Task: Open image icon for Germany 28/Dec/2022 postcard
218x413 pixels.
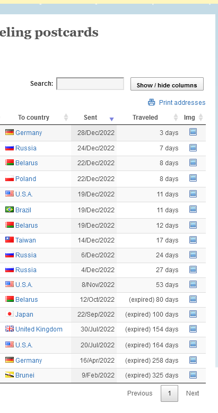Action: (193, 132)
